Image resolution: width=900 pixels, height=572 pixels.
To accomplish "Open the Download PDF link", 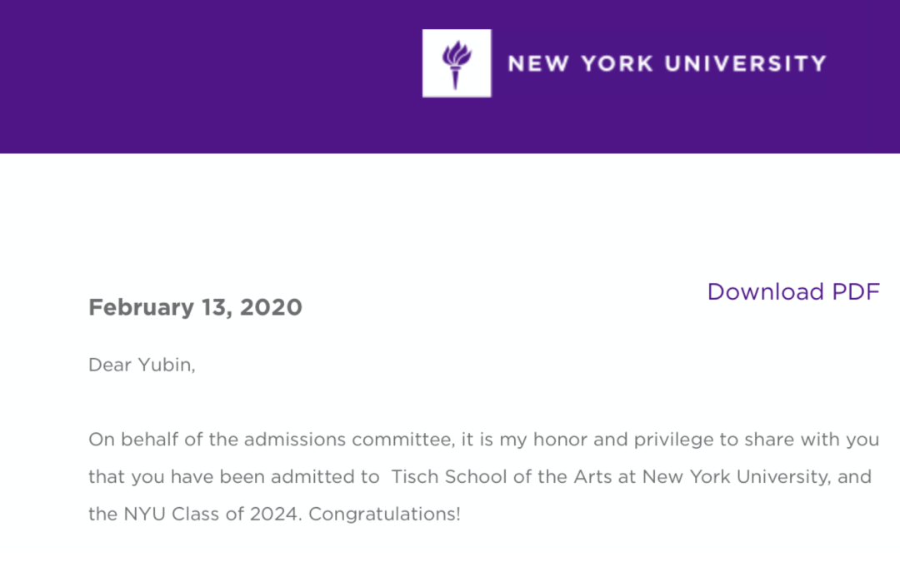I will click(x=793, y=291).
